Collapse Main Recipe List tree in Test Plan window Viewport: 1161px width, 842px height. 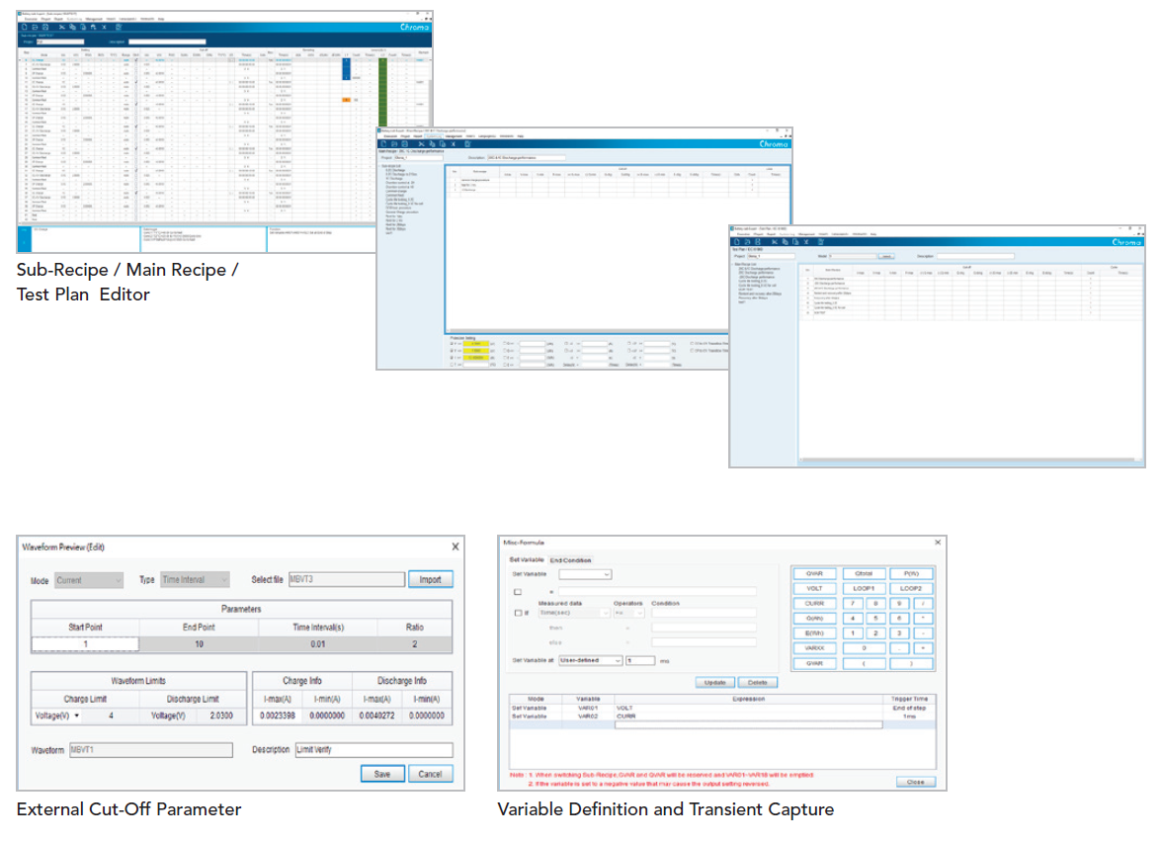(x=733, y=264)
